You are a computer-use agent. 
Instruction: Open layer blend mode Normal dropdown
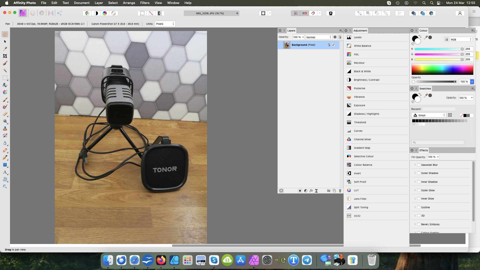(319, 37)
